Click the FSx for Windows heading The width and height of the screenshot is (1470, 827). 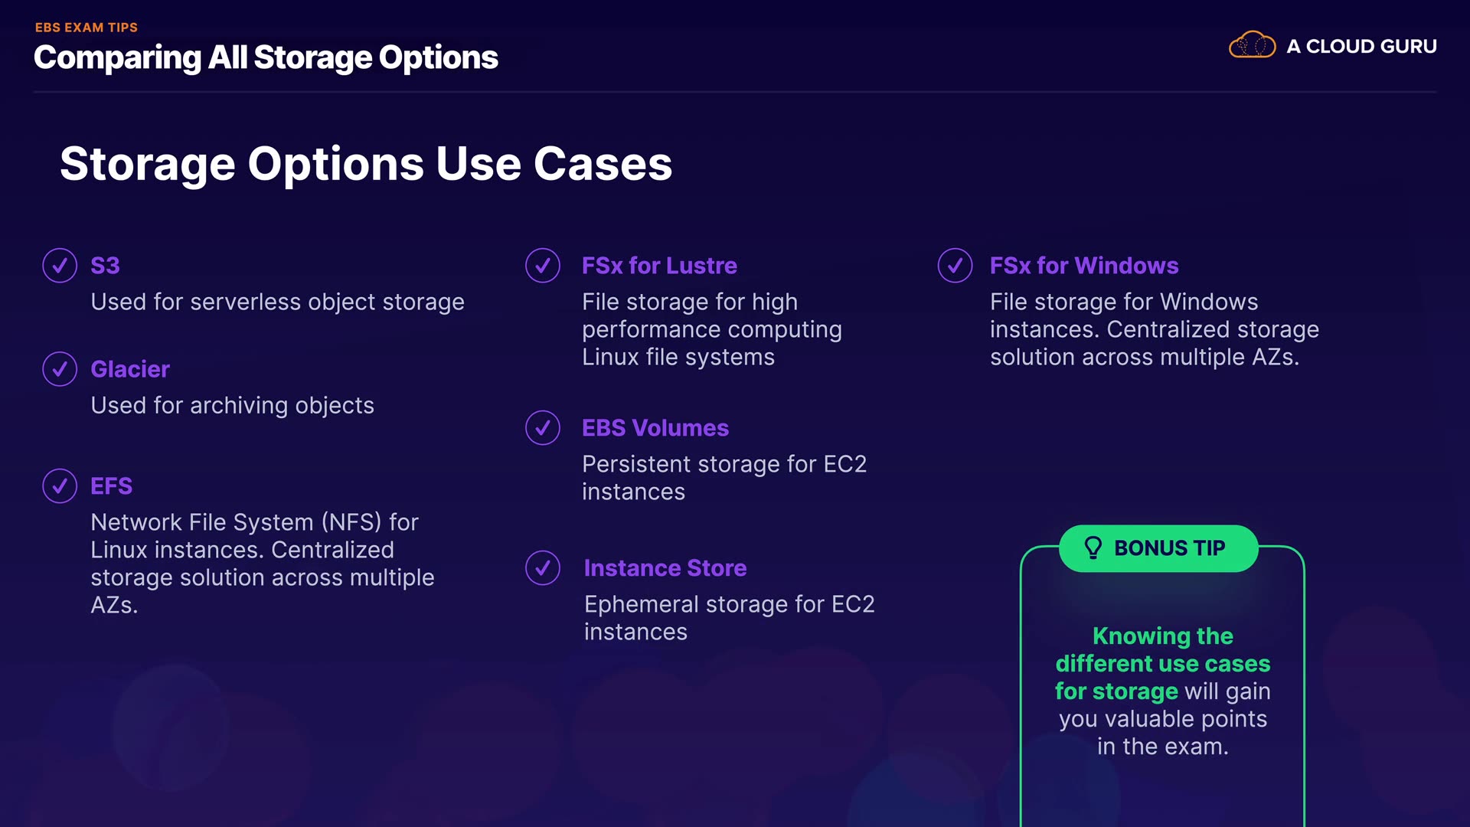[1083, 266]
